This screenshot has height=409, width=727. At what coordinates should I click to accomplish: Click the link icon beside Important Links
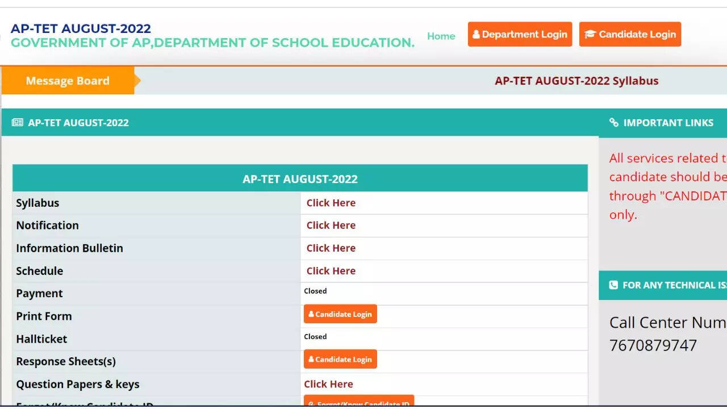coord(613,123)
